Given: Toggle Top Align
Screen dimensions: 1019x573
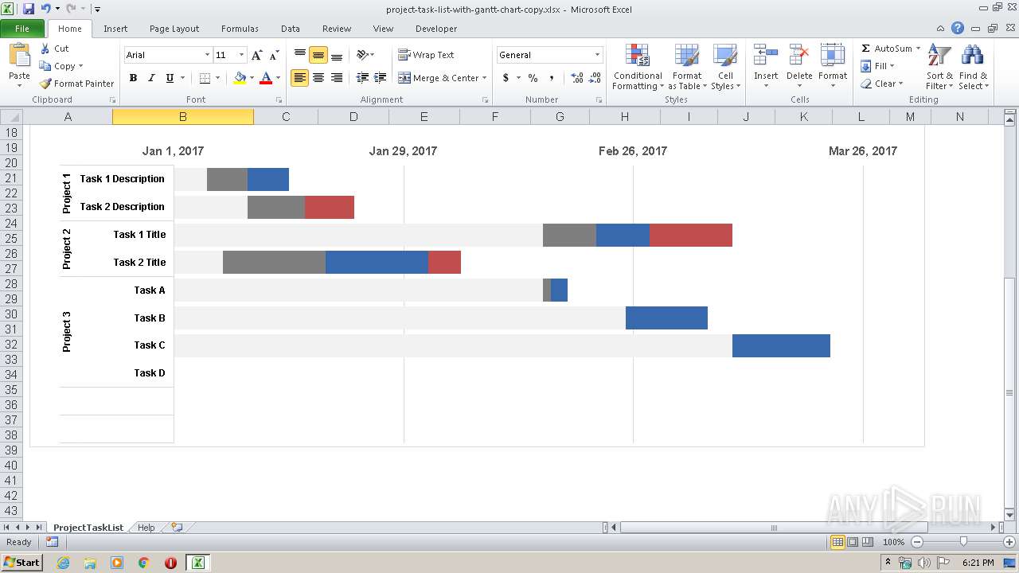Looking at the screenshot, I should pyautogui.click(x=300, y=55).
